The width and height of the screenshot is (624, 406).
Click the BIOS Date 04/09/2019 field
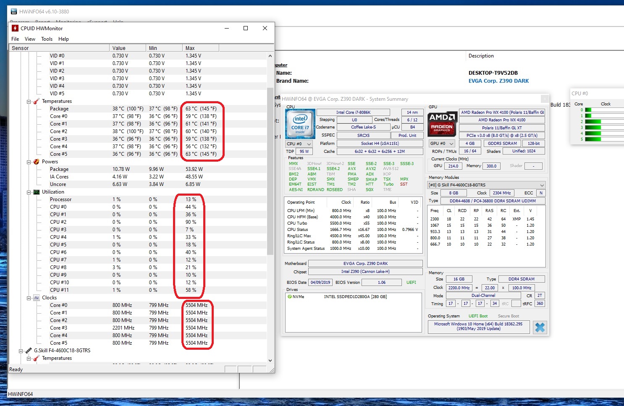pyautogui.click(x=320, y=282)
